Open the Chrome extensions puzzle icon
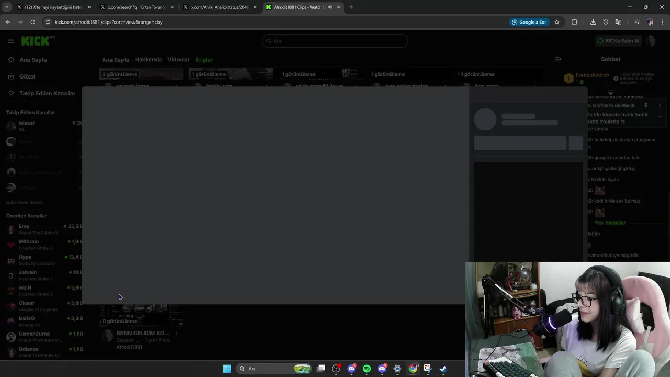The image size is (670, 377). pyautogui.click(x=575, y=22)
